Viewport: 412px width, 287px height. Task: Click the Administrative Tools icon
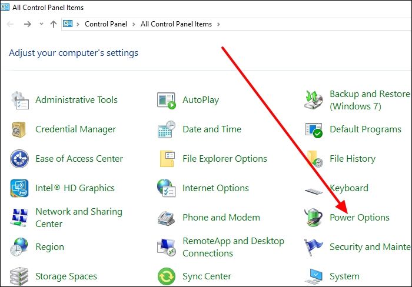(19, 100)
